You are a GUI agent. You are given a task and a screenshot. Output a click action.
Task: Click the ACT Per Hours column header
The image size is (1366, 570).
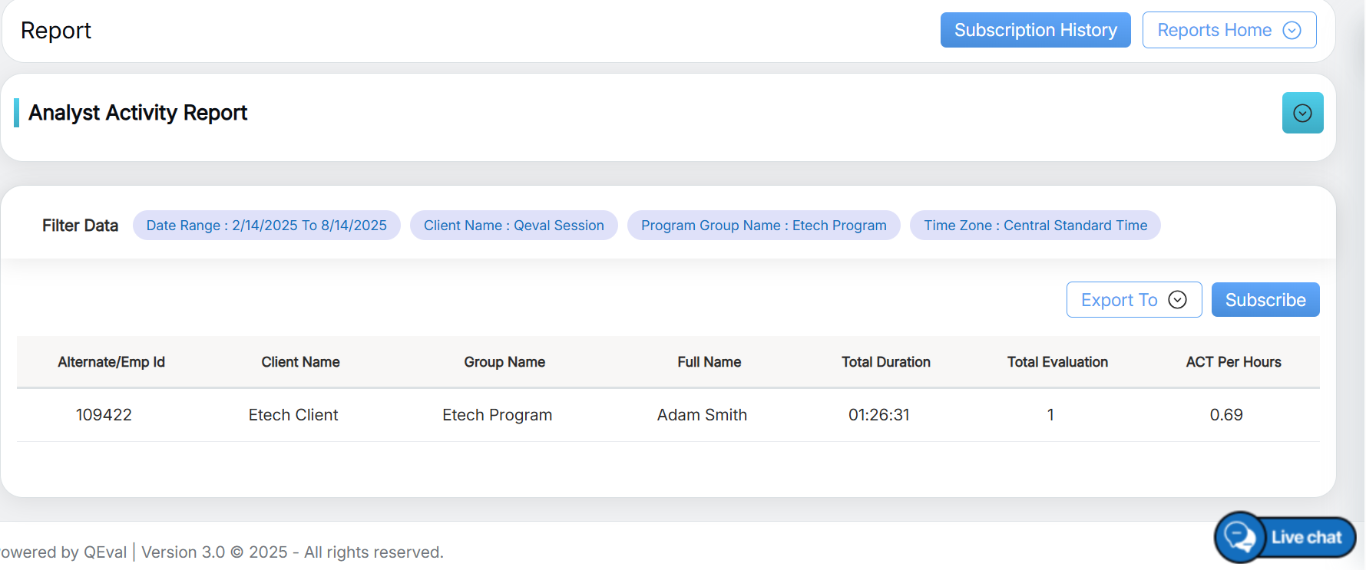[x=1233, y=362]
